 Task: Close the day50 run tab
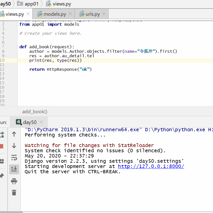42,122
